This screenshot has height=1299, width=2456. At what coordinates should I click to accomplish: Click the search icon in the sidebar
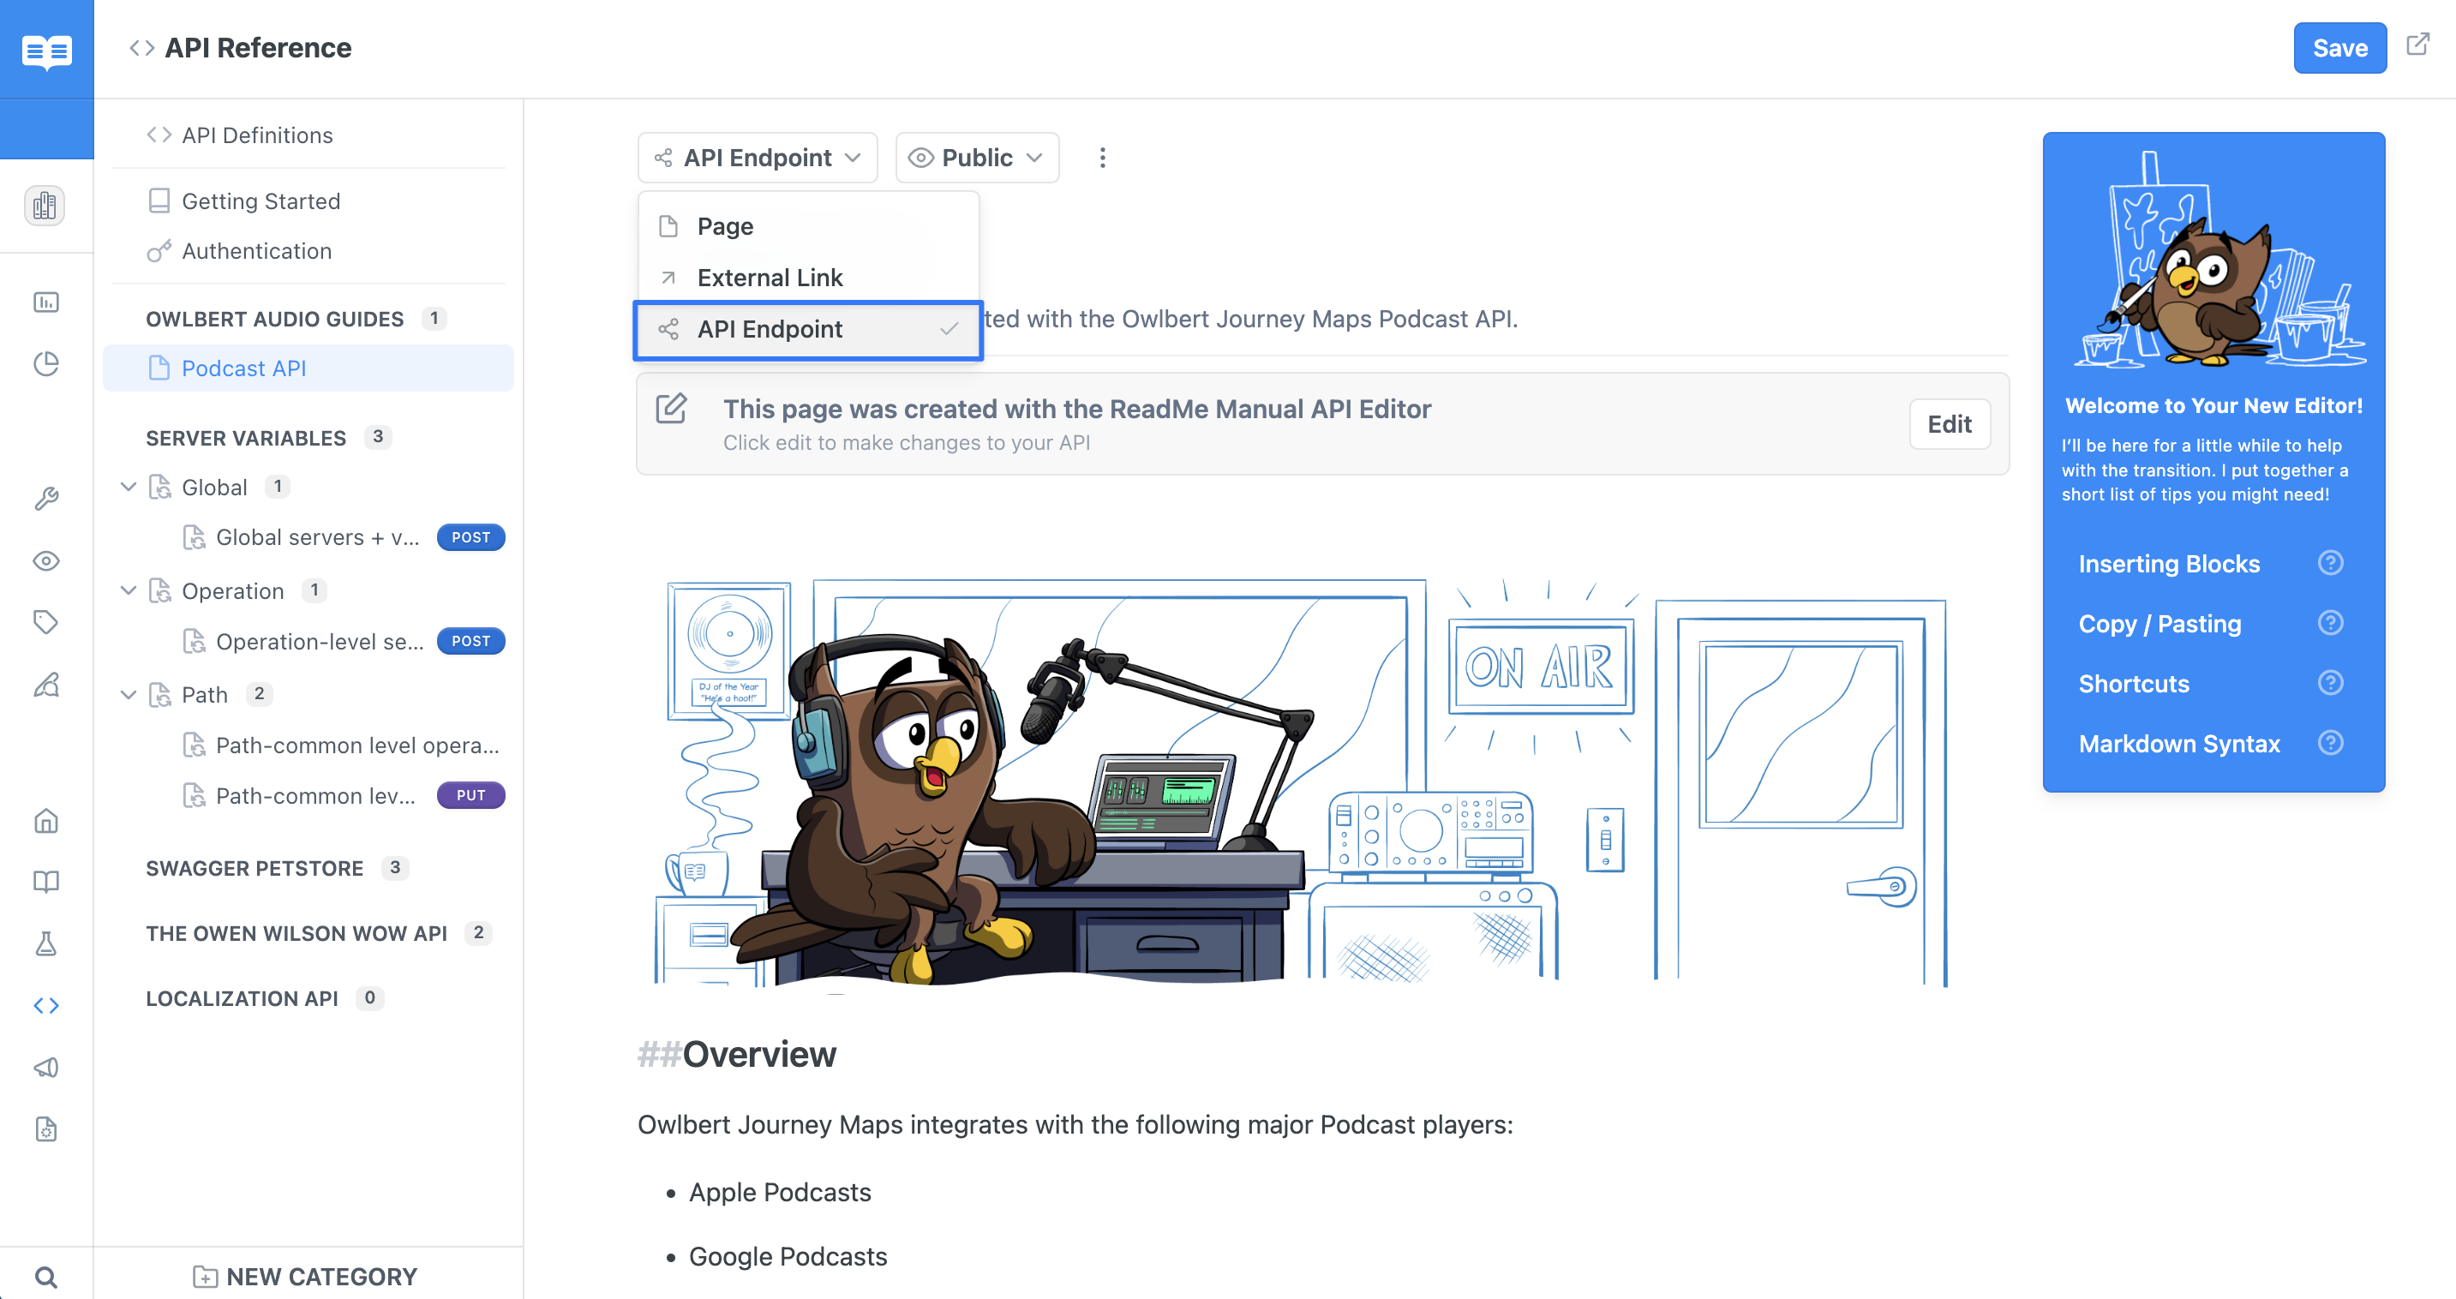[45, 1276]
